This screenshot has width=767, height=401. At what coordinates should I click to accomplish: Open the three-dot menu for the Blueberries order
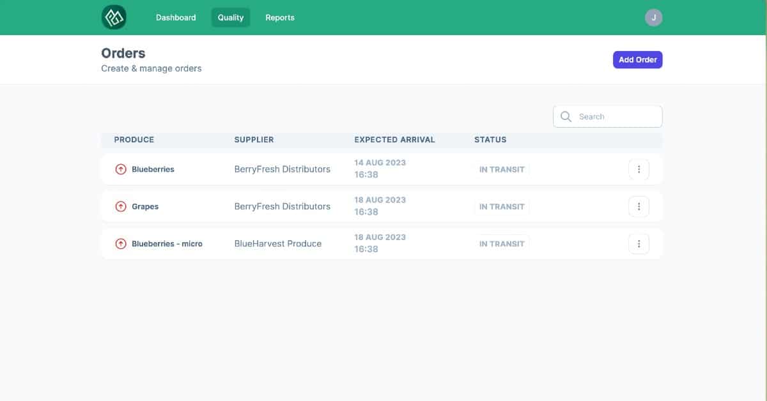click(x=639, y=169)
